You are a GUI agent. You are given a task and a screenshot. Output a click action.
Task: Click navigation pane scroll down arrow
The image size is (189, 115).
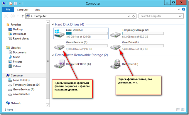(48, 105)
